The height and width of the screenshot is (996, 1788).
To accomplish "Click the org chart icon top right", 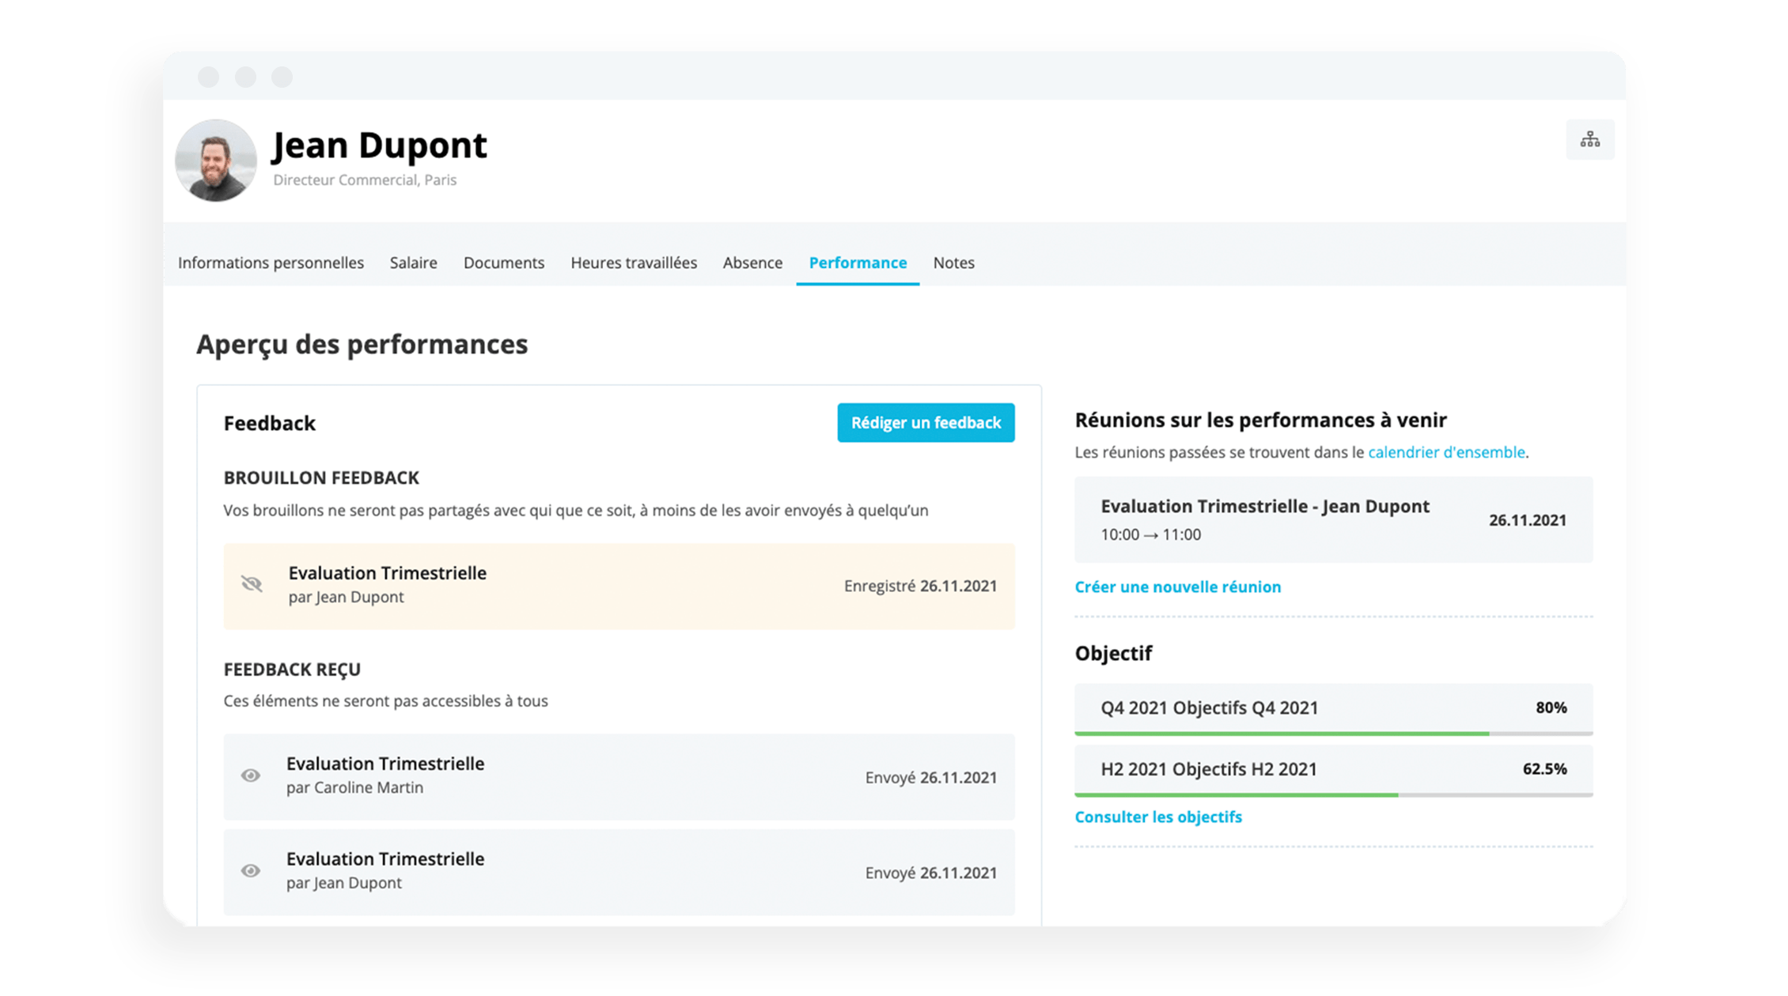I will click(x=1590, y=138).
